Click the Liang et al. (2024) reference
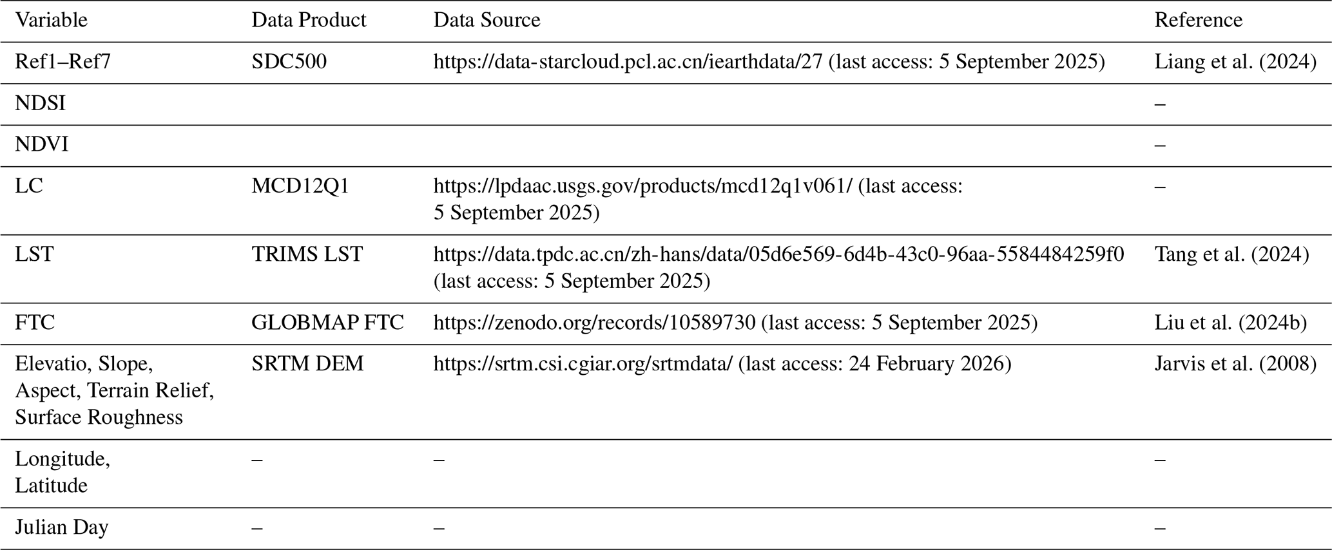 coord(1235,62)
